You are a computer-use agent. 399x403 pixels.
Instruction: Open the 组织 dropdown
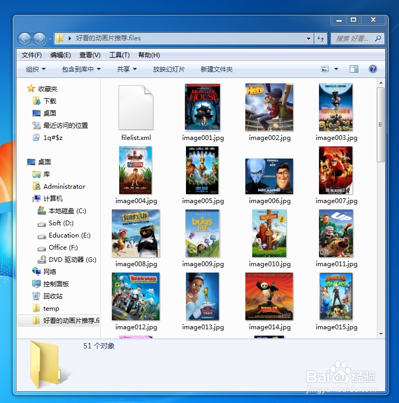point(36,69)
